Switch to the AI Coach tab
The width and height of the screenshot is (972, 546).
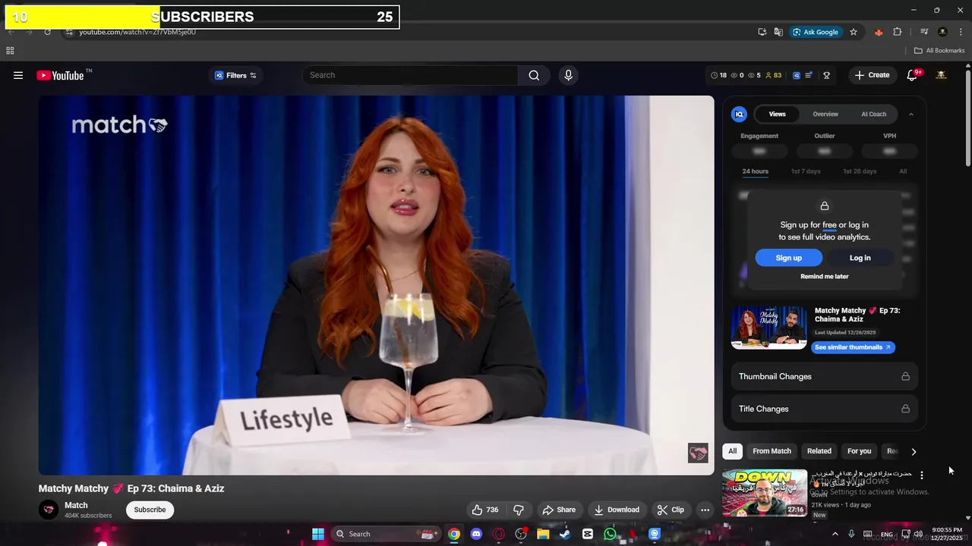(x=873, y=114)
